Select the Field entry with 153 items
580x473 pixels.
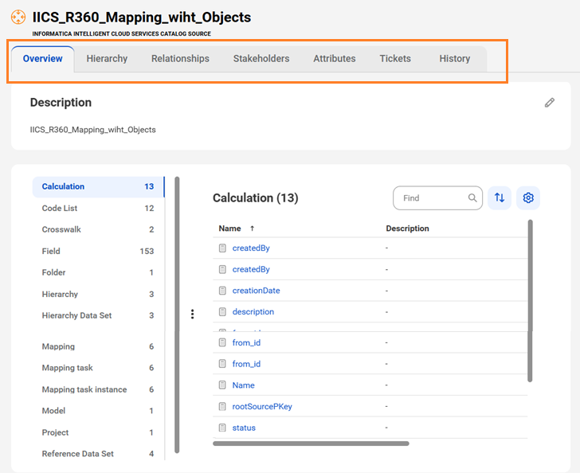(x=98, y=251)
